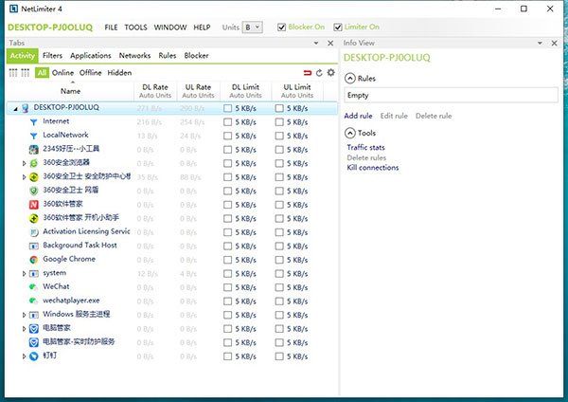Enable DL Limit checkbox for Google Chrome

point(227,259)
